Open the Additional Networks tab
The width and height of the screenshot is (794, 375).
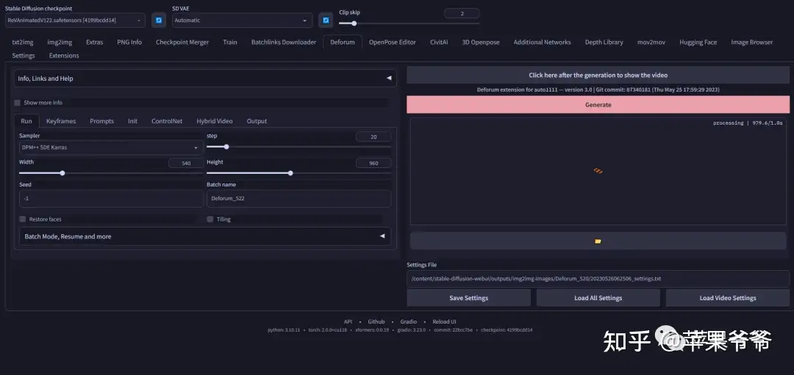[x=543, y=43]
